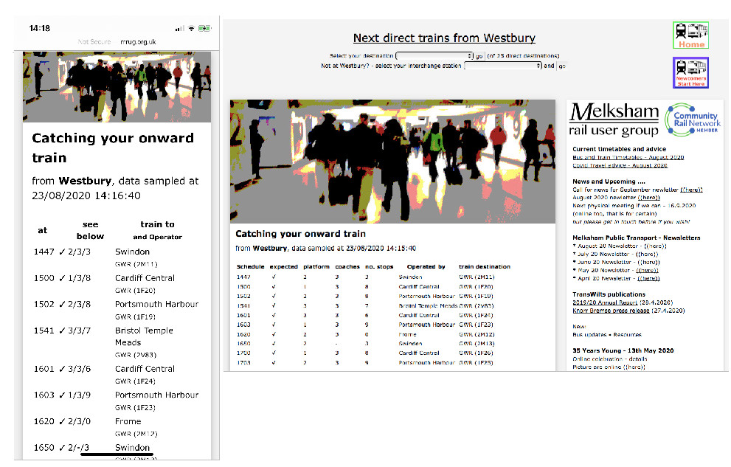Open the 2019/20 Annual Report link
The width and height of the screenshot is (731, 467).
[x=599, y=302]
